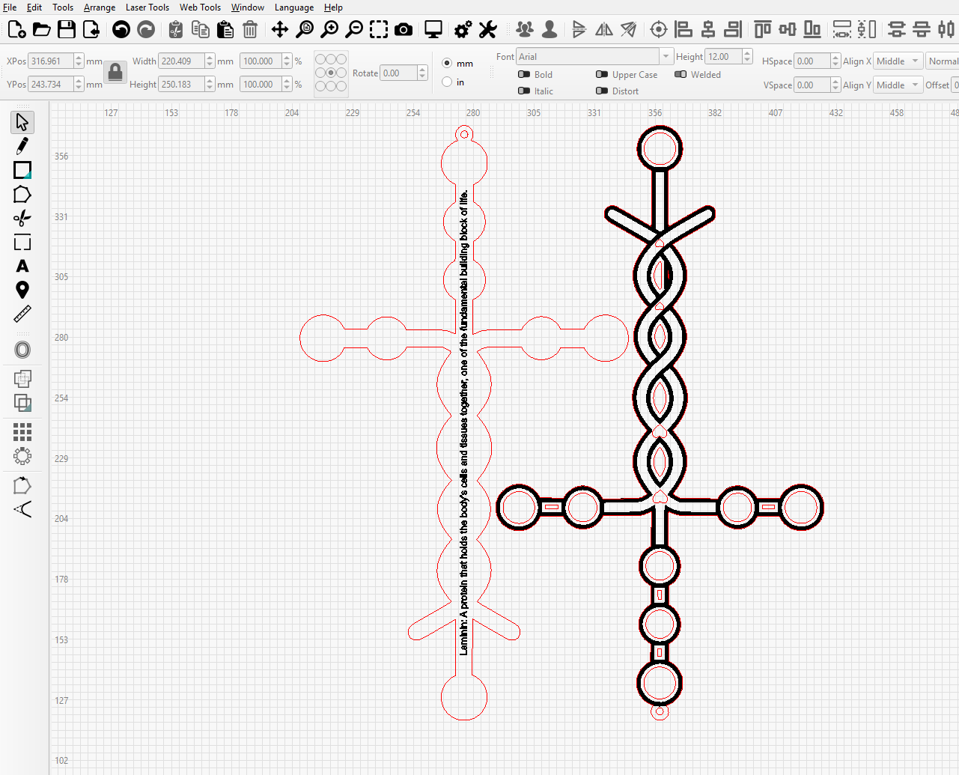Open the Normal dropdown

tap(943, 61)
